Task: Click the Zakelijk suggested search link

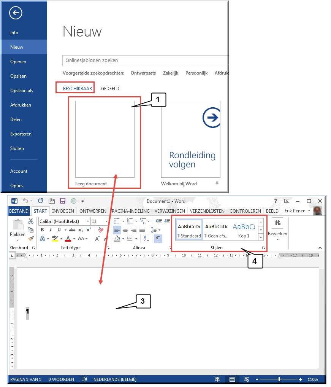Action: point(171,73)
